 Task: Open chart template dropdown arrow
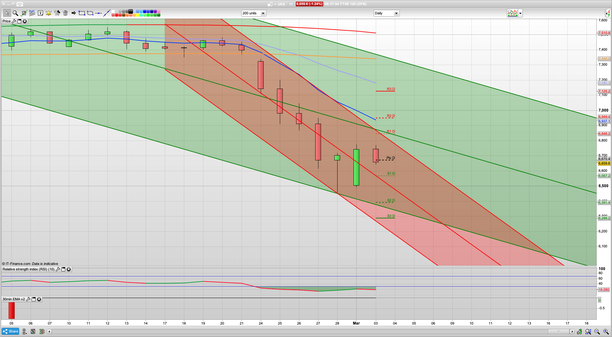[521, 13]
